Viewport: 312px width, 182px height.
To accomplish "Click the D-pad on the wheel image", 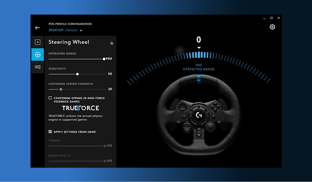I will (x=182, y=106).
